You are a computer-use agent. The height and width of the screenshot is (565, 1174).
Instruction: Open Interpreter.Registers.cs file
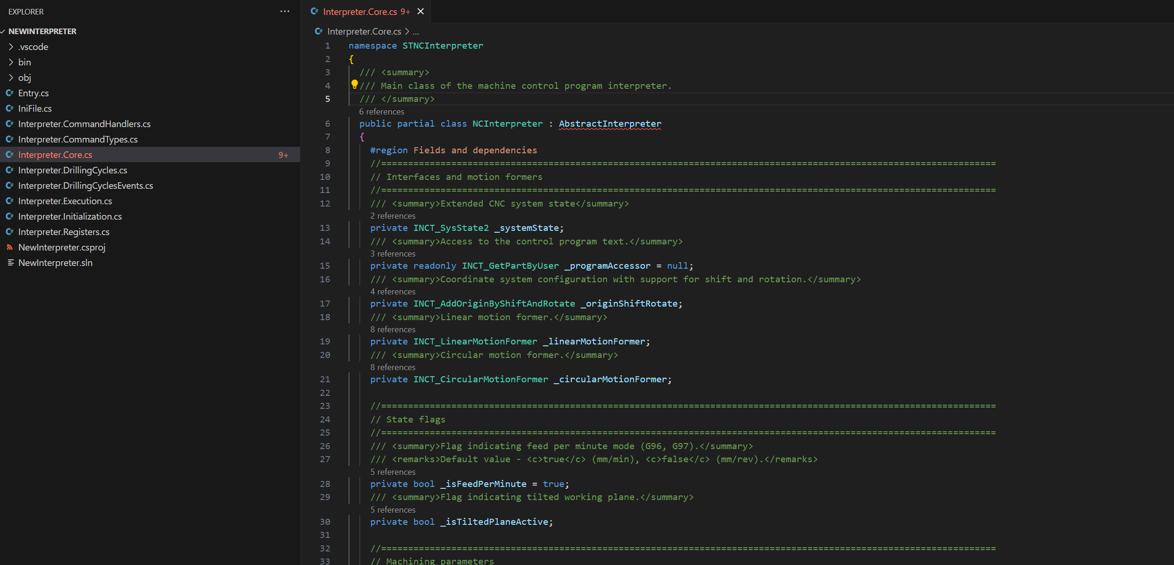[64, 232]
